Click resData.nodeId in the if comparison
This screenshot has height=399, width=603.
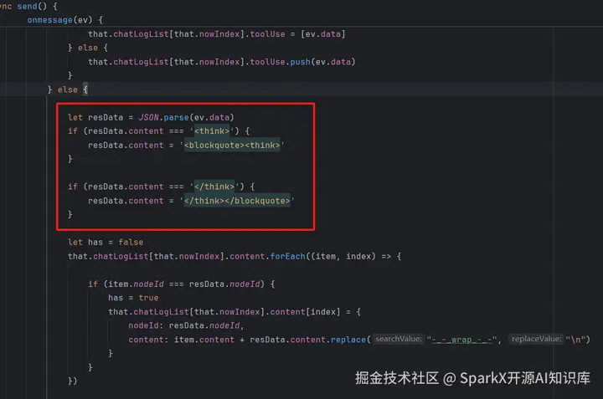224,284
